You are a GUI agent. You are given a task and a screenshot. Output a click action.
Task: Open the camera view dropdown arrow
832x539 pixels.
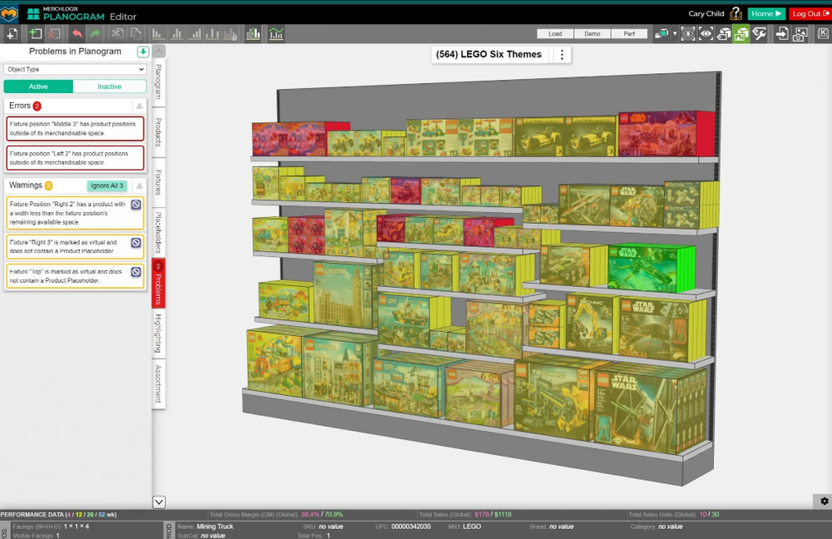[675, 33]
